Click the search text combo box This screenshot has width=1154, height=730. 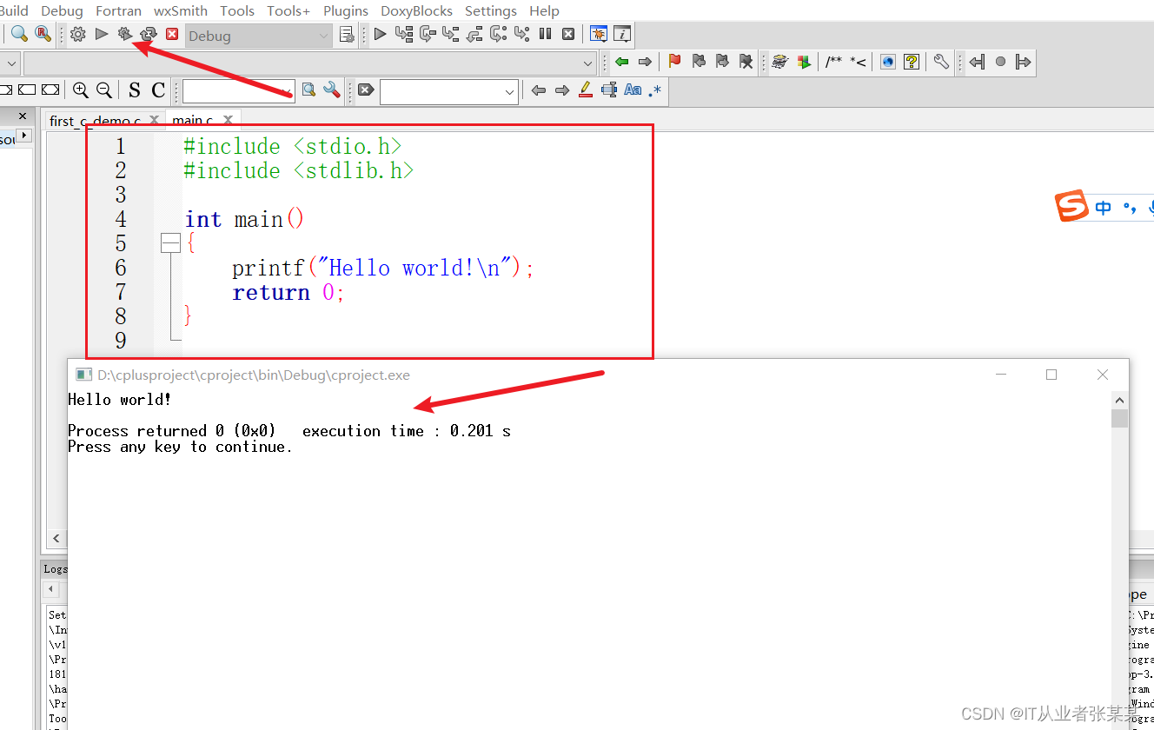[238, 91]
